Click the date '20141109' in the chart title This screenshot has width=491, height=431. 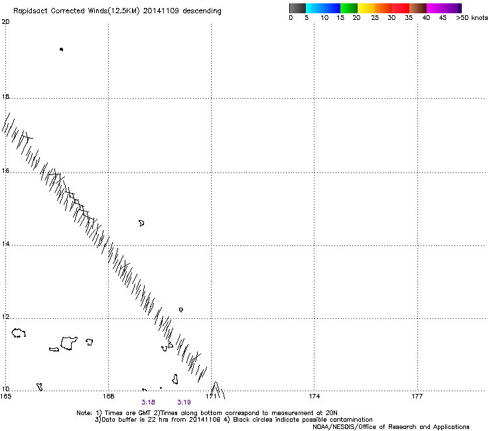coord(161,11)
